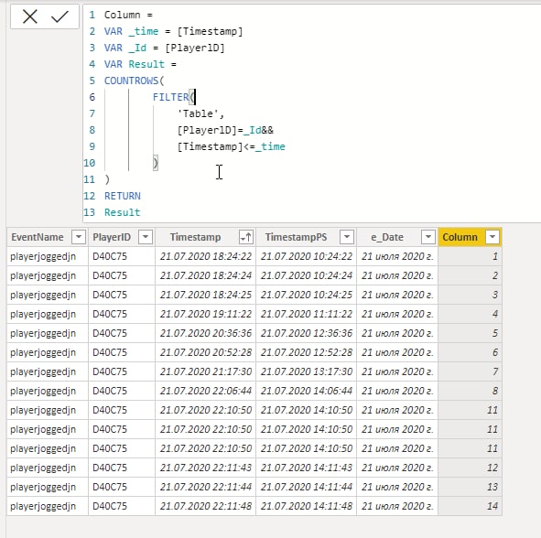The height and width of the screenshot is (538, 541).
Task: Commit the formula with the checkmark icon
Action: point(60,16)
